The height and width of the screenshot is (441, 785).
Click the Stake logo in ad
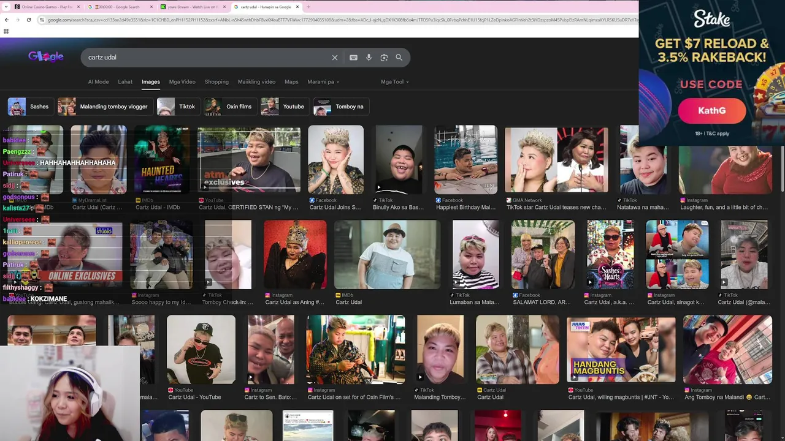click(711, 20)
